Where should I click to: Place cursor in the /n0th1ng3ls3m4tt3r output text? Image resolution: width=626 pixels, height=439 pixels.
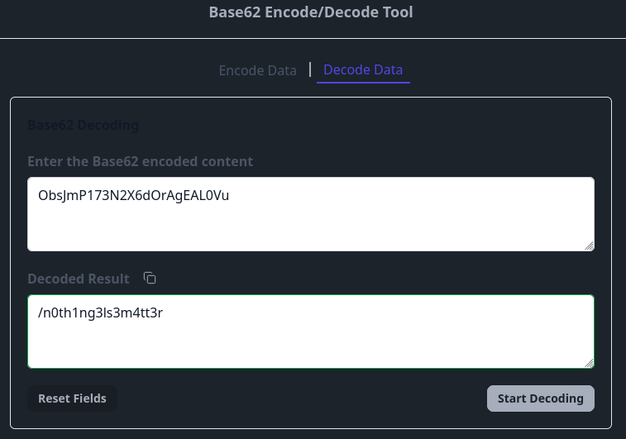click(100, 313)
